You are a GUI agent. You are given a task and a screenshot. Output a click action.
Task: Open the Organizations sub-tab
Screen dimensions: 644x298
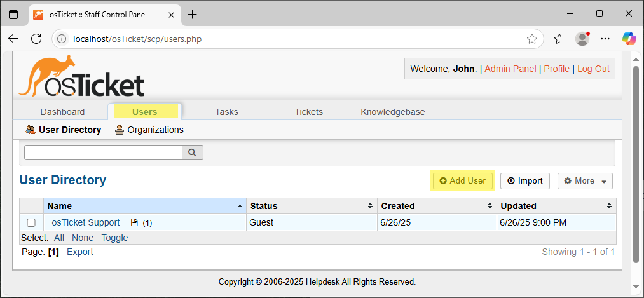149,130
